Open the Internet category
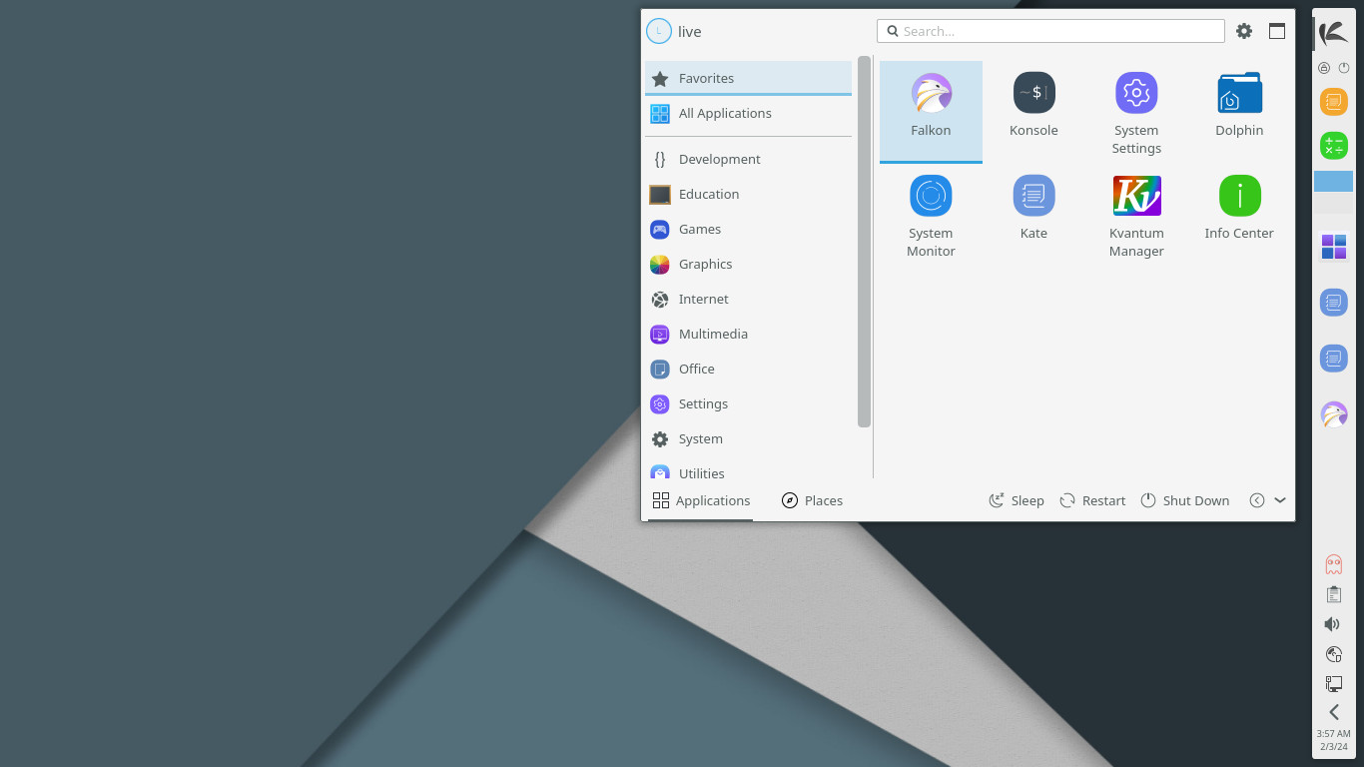The image size is (1364, 767). [x=748, y=299]
